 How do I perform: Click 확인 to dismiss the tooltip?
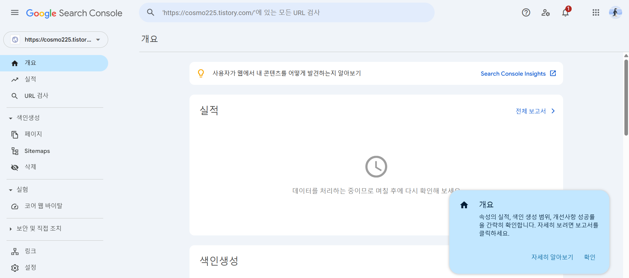[x=590, y=257]
